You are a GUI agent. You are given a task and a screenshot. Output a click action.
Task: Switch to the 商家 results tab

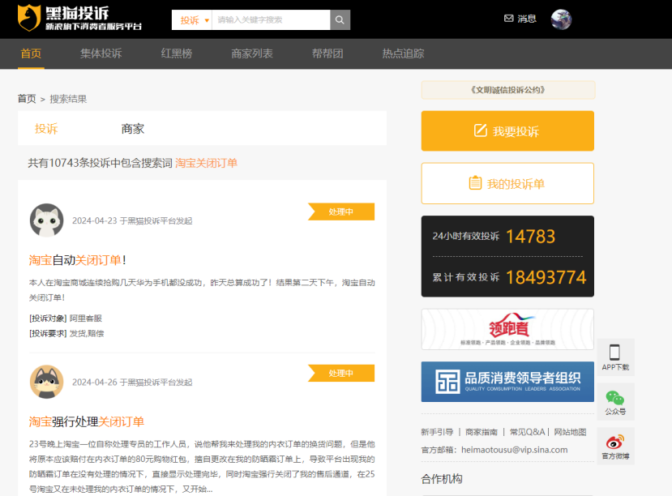click(133, 129)
